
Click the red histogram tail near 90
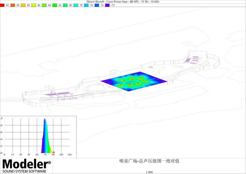coord(54,152)
